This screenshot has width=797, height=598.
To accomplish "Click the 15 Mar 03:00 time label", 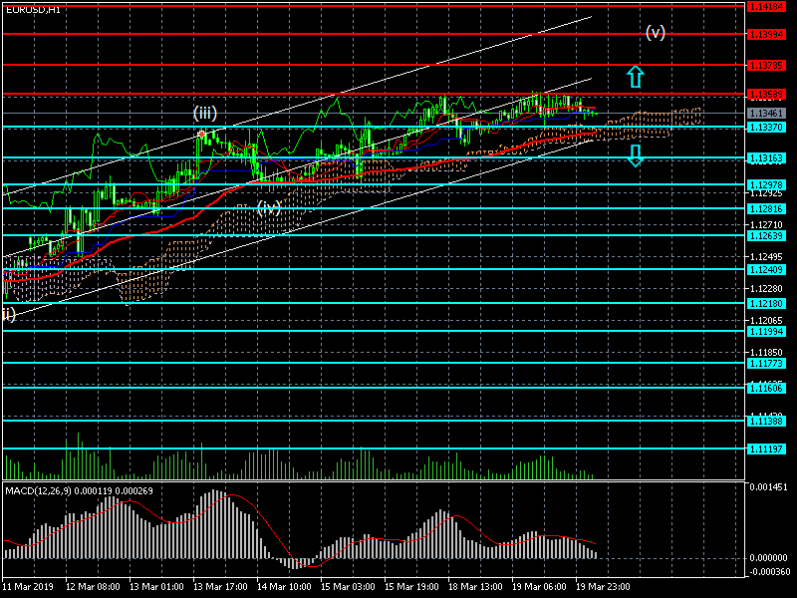I will [348, 587].
